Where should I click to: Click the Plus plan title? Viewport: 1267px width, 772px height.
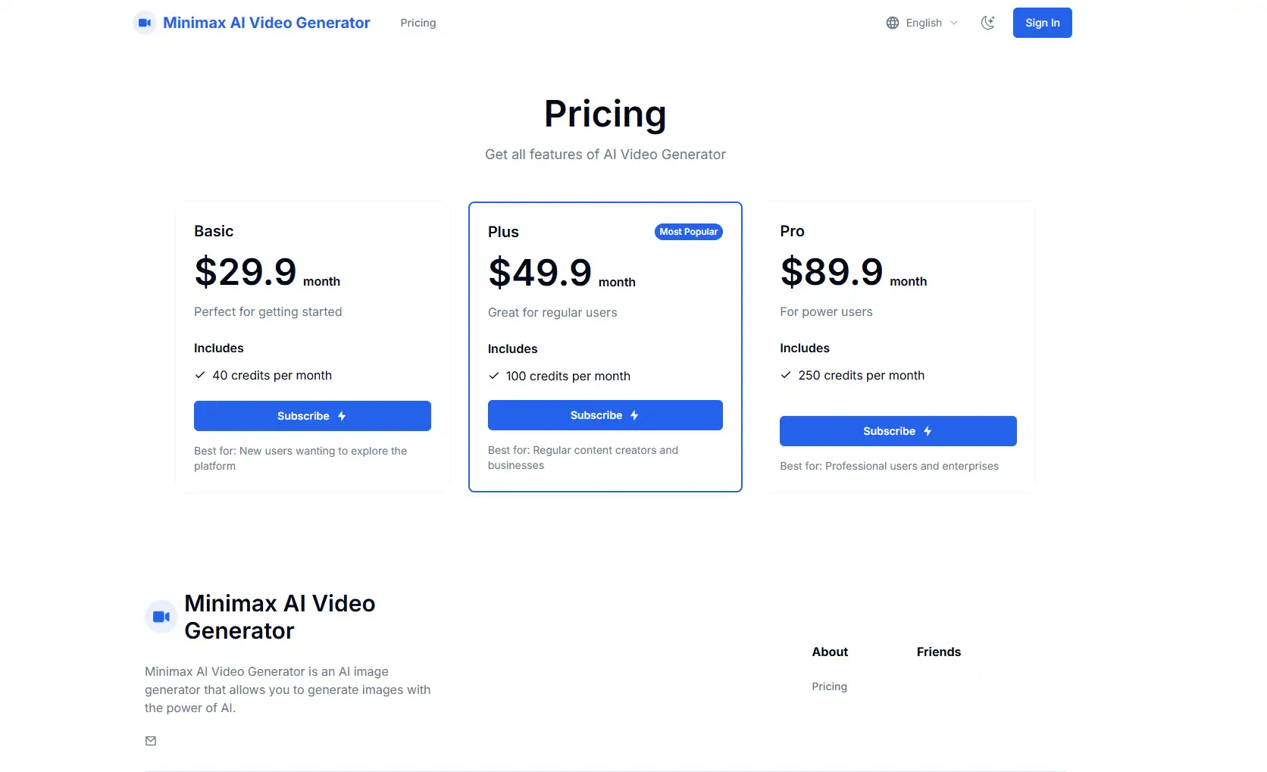[x=503, y=232]
